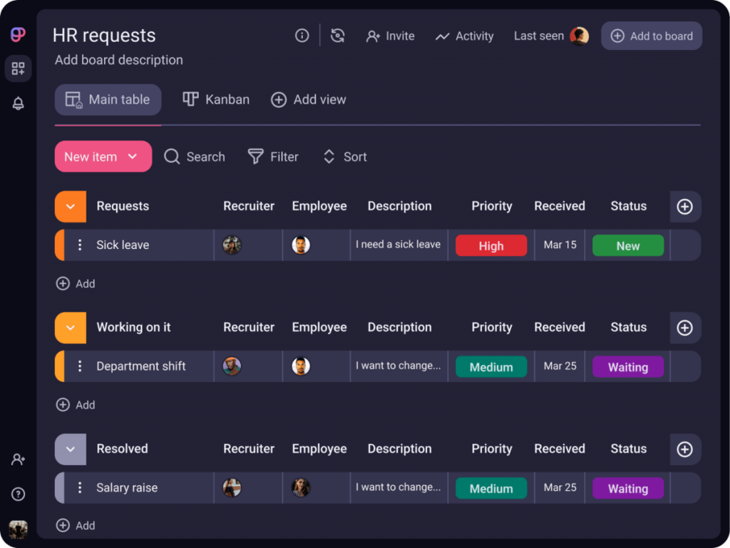This screenshot has height=548, width=730.
Task: Open the Search on the board
Action: point(194,156)
